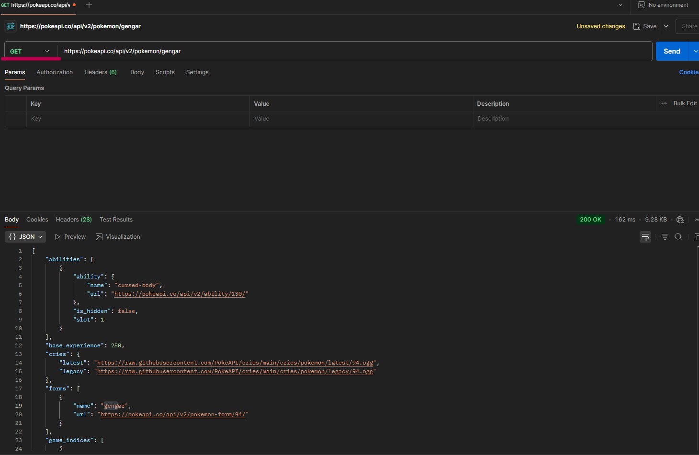This screenshot has width=699, height=455.
Task: Click the query params column options dots icon
Action: coord(664,103)
